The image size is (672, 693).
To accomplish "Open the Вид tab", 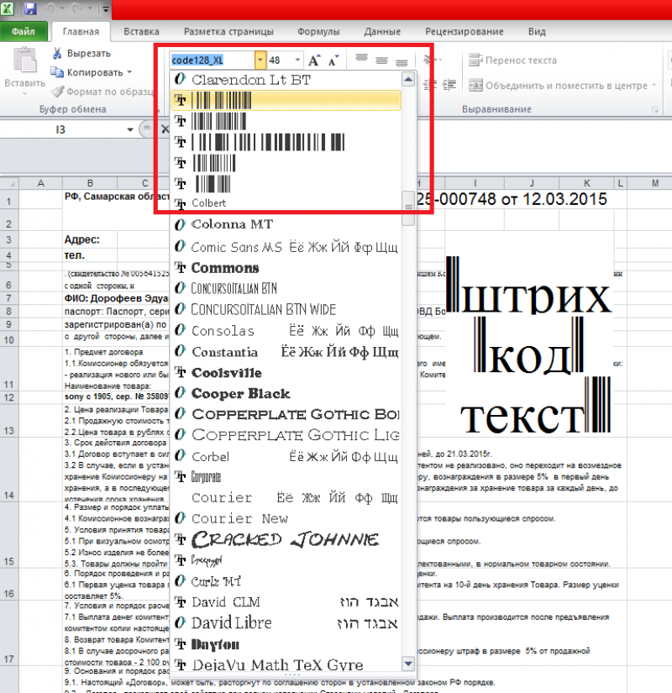I will [x=537, y=31].
